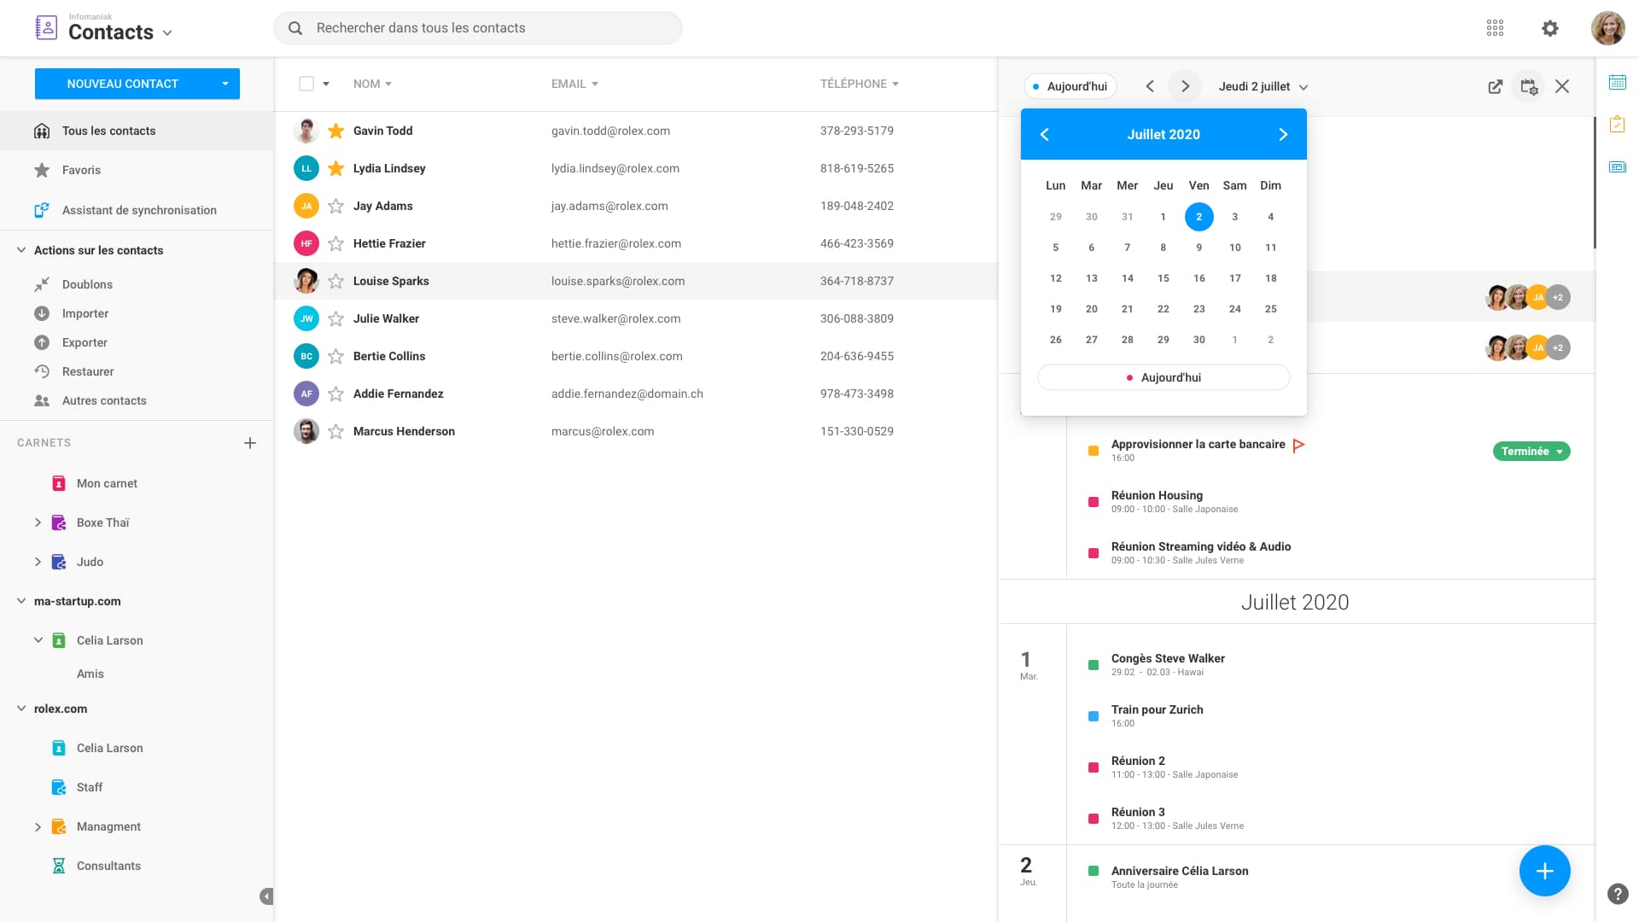Select Favoris in the sidebar
This screenshot has width=1639, height=922.
point(81,170)
